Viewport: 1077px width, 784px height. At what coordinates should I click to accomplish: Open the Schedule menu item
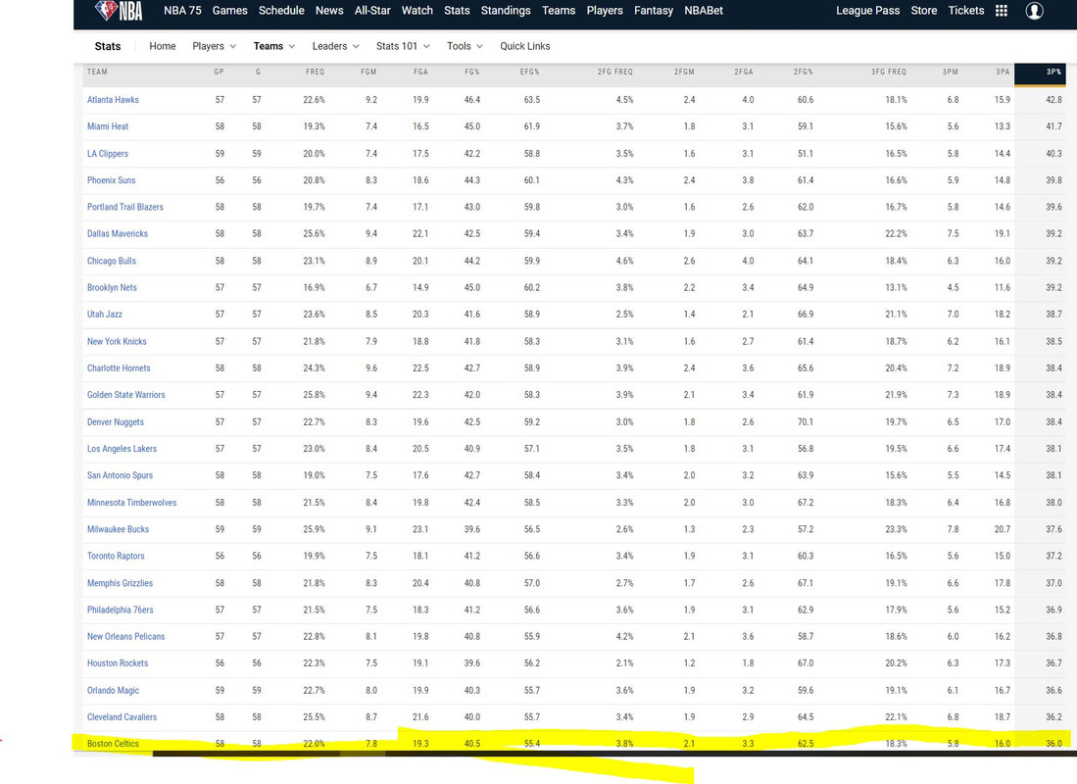[x=281, y=11]
